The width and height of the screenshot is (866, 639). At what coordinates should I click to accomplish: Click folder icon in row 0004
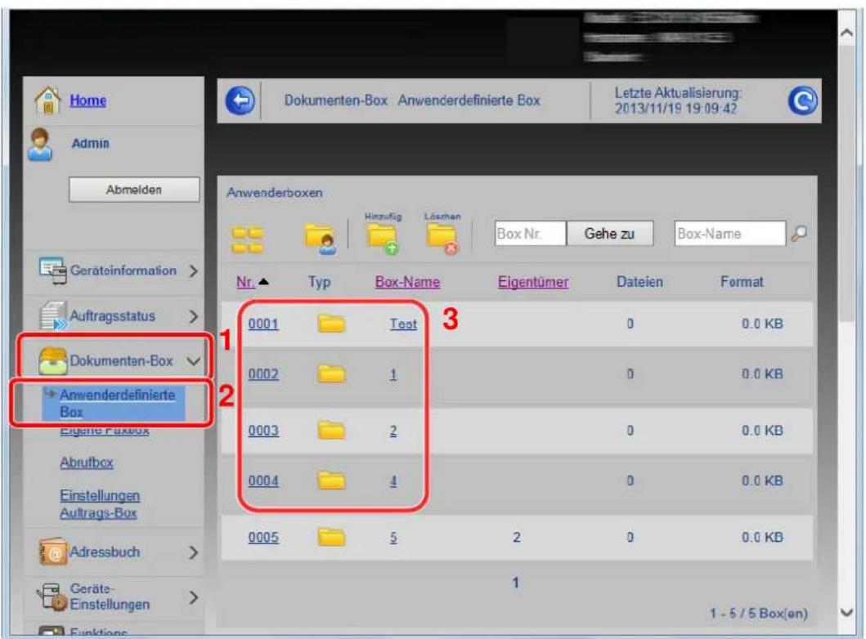click(331, 480)
